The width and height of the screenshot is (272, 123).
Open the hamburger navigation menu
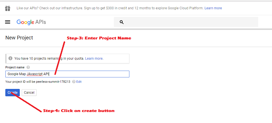click(x=8, y=22)
